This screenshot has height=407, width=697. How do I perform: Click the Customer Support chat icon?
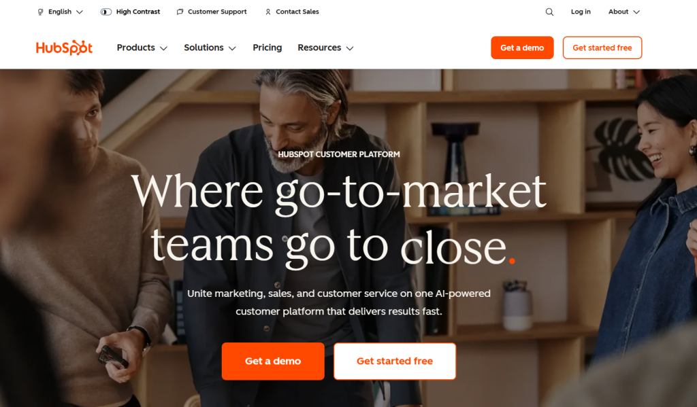pos(180,12)
